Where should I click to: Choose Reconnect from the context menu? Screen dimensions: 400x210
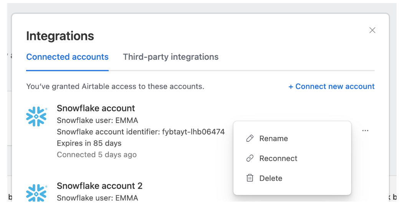click(x=292, y=158)
